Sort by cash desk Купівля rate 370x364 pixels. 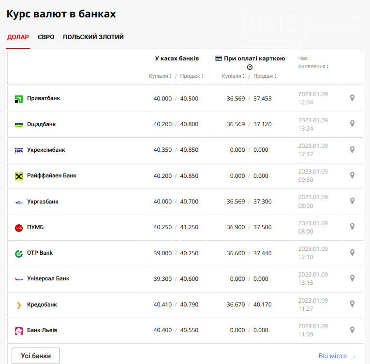160,76
